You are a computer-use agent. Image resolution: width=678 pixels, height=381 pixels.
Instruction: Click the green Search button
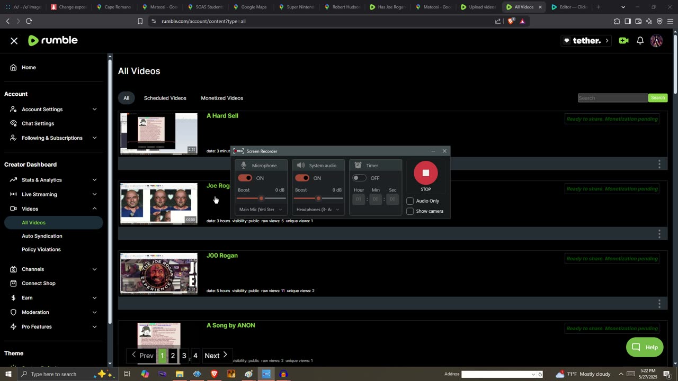[x=658, y=98]
